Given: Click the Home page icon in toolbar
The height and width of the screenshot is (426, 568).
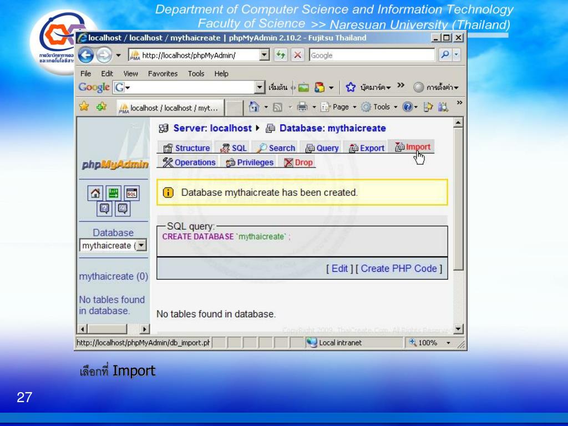Looking at the screenshot, I should (254, 107).
